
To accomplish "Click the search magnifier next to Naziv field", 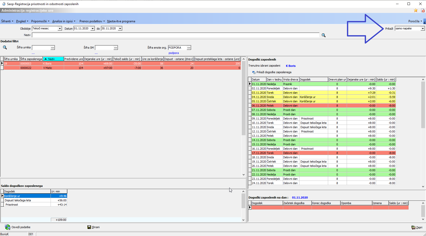I will (x=324, y=35).
